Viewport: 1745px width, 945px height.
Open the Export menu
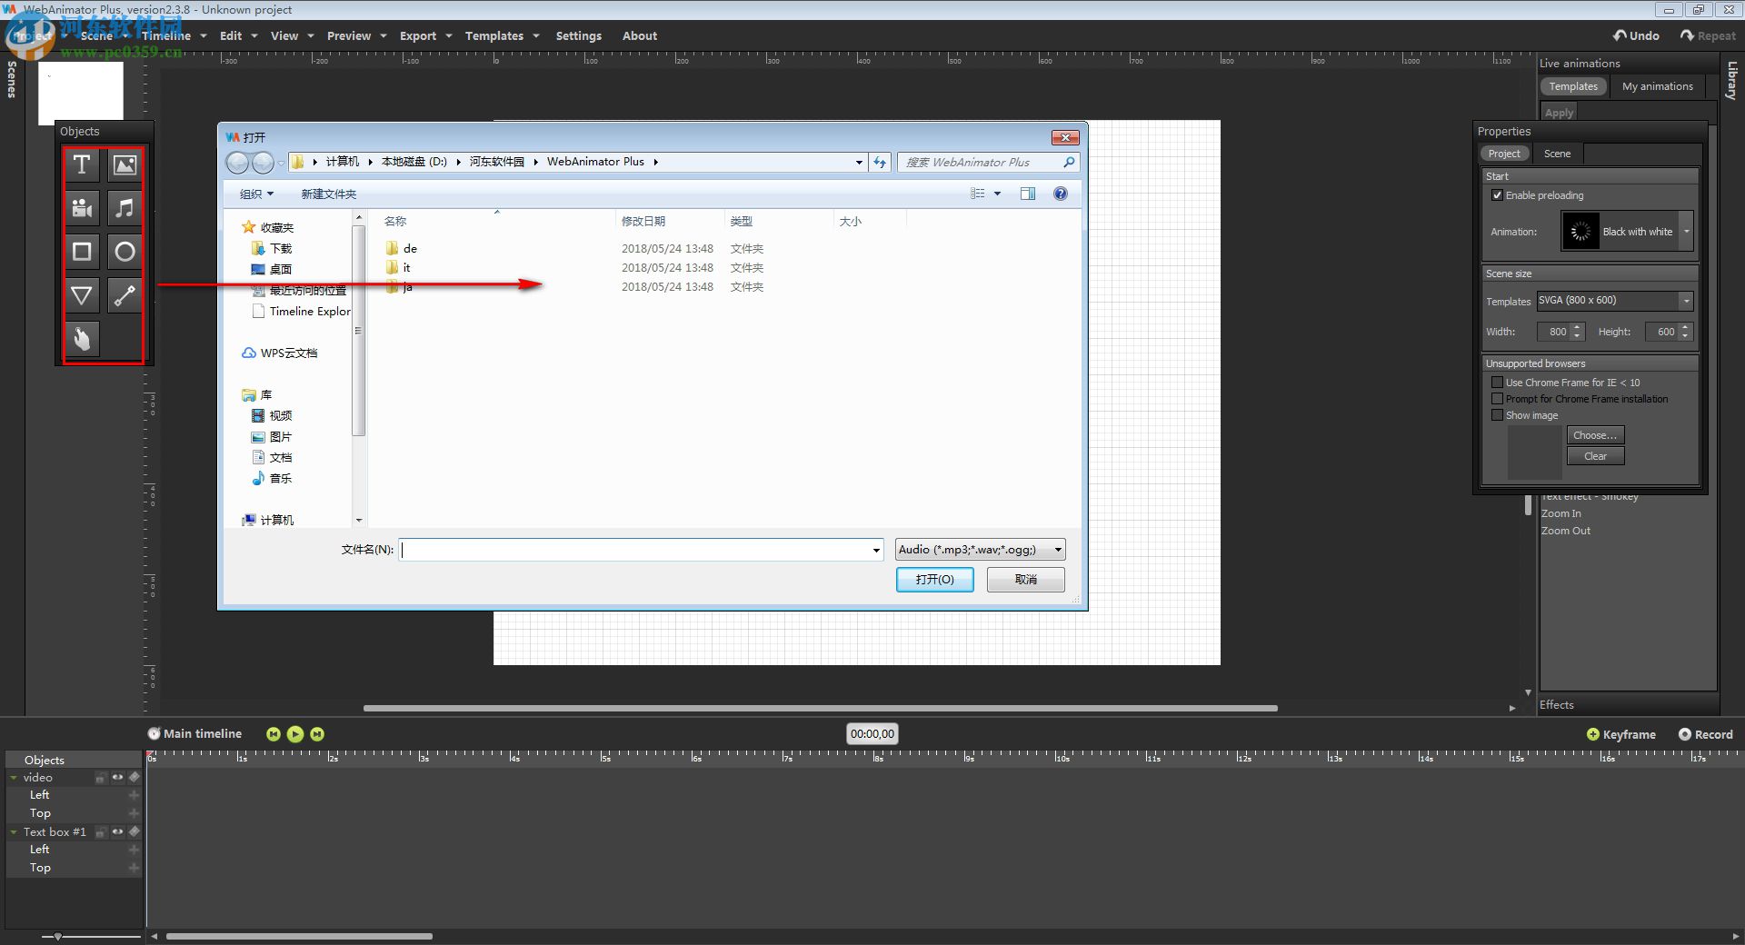click(417, 35)
